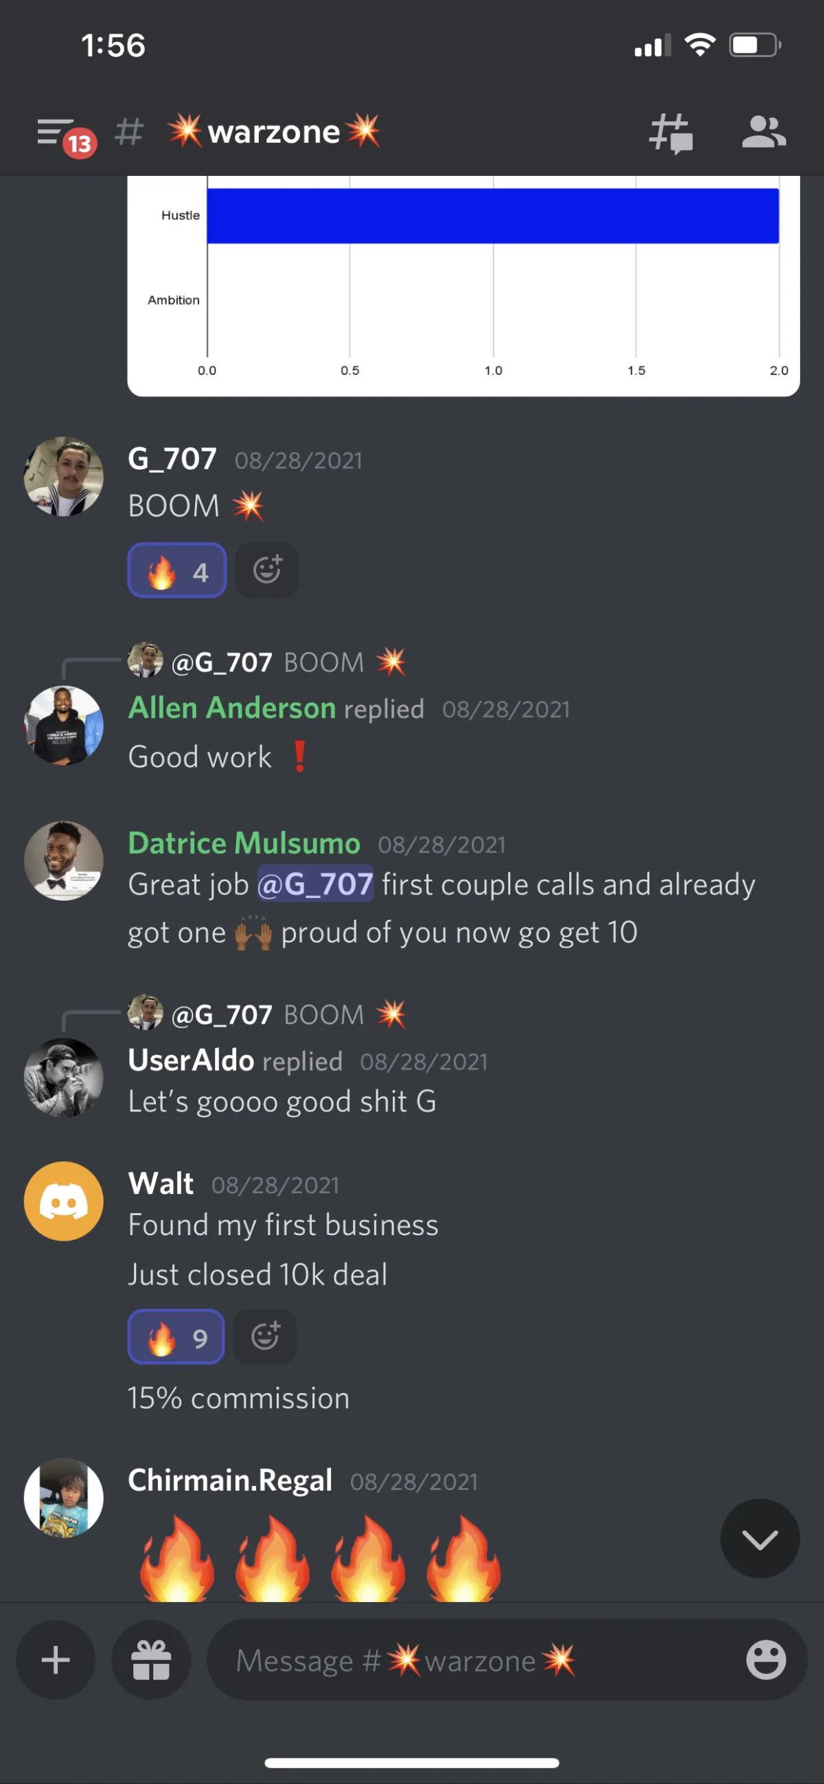Open the Hustle bar chart image
824x1784 pixels.
tap(463, 285)
